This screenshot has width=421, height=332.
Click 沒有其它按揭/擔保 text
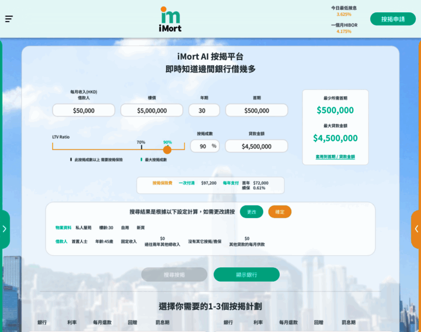click(204, 242)
